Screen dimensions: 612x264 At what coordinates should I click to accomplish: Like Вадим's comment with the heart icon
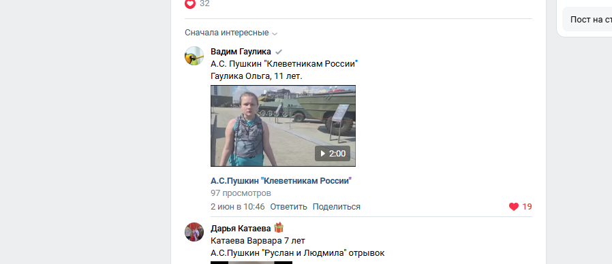[x=514, y=207]
